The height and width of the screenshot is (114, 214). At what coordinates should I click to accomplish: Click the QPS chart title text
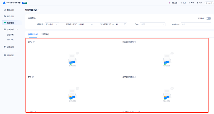pos(30,42)
